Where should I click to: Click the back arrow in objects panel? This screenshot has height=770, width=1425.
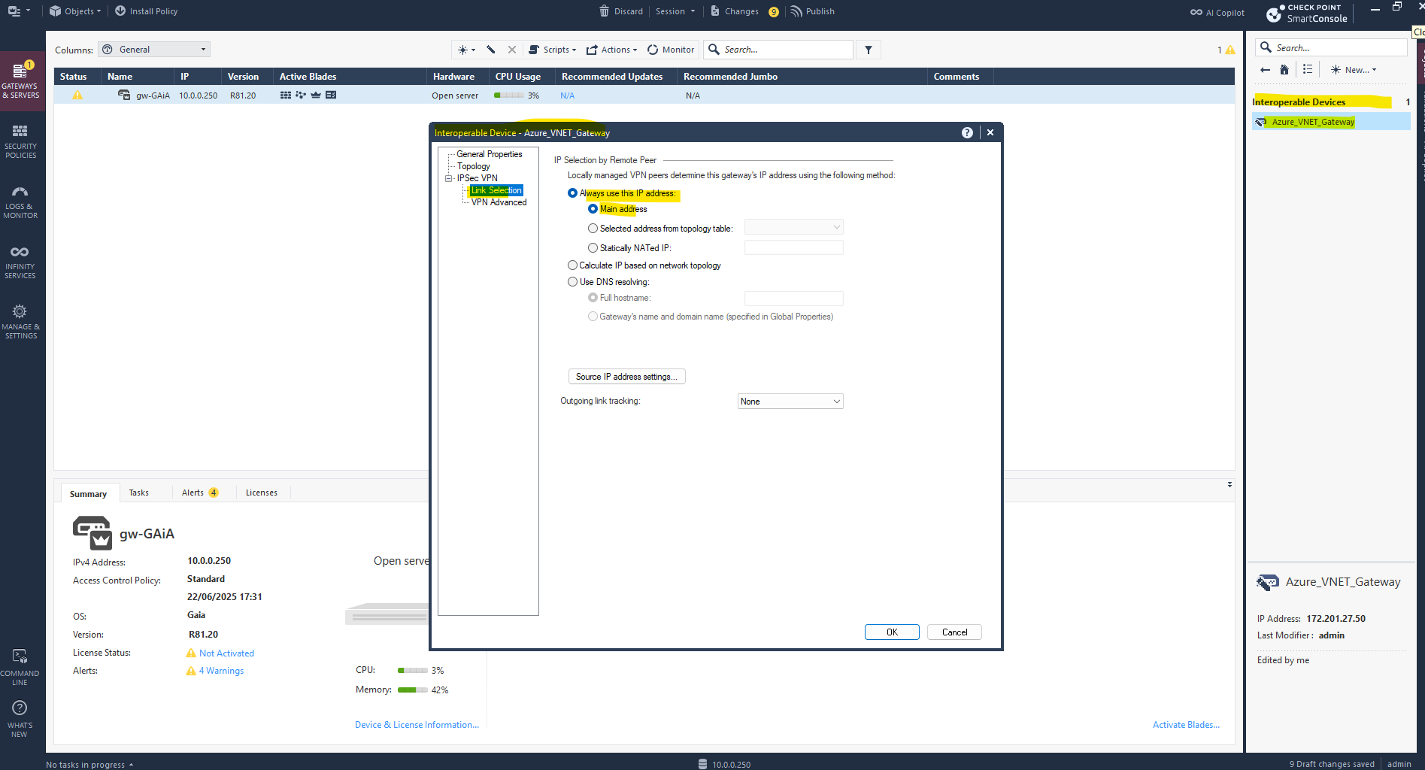[1265, 70]
